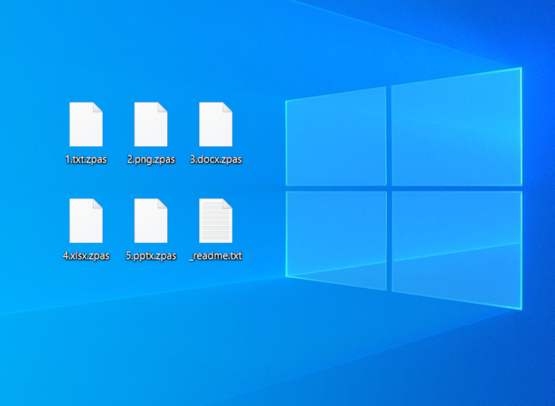
Task: Select the 4.xlsx.zpas file icon
Action: click(x=86, y=221)
